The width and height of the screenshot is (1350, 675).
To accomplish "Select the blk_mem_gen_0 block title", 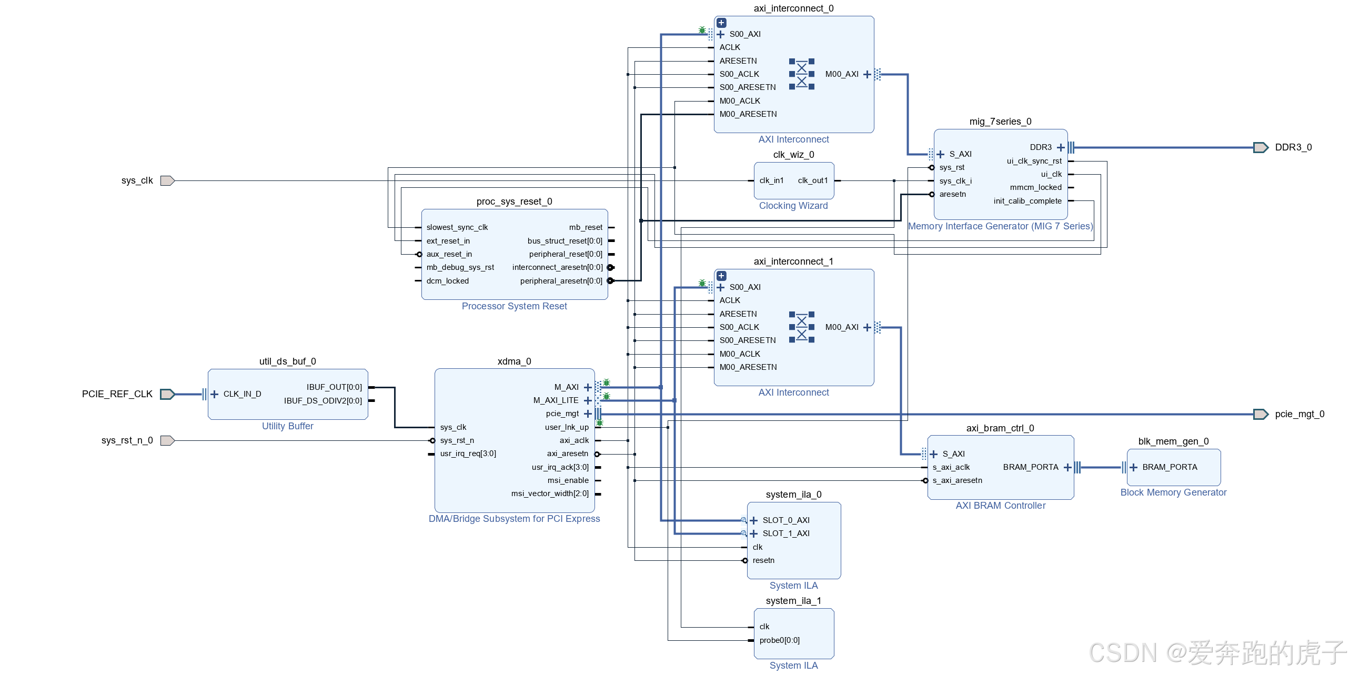I will coord(1173,442).
